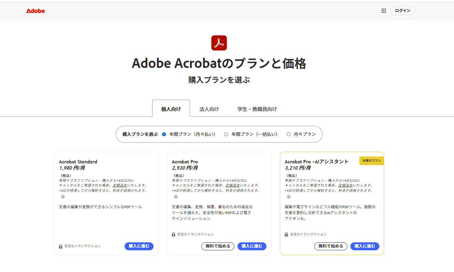Viewport: 454px width, 272px height.
Task: Click the お得なプラン badge
Action: pyautogui.click(x=371, y=161)
